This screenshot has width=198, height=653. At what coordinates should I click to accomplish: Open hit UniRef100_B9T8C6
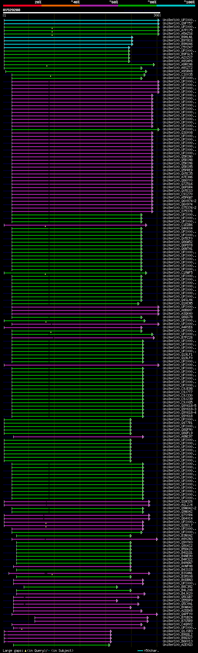[178, 40]
